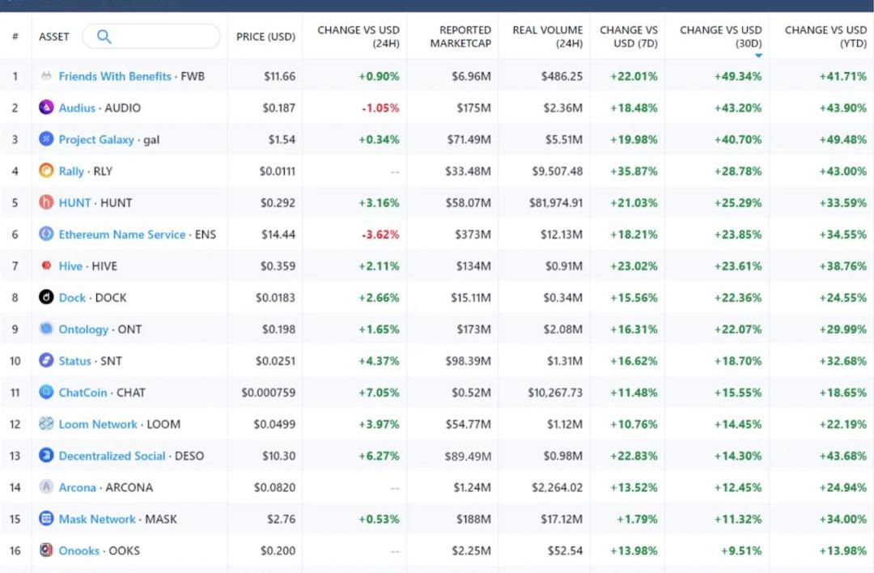This screenshot has height=573, width=874.
Task: Sort by Reported Marketcap column header
Action: [x=460, y=36]
